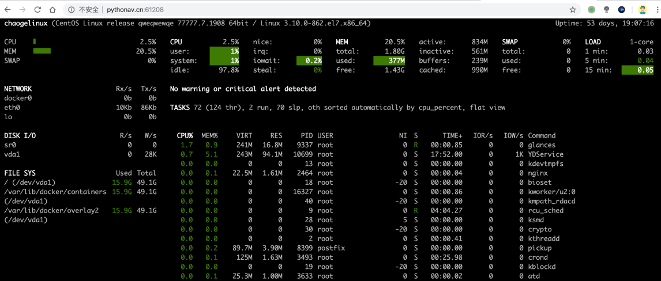This screenshot has width=661, height=281.
Task: Select the kmpath_rdacd process name
Action: pos(552,201)
